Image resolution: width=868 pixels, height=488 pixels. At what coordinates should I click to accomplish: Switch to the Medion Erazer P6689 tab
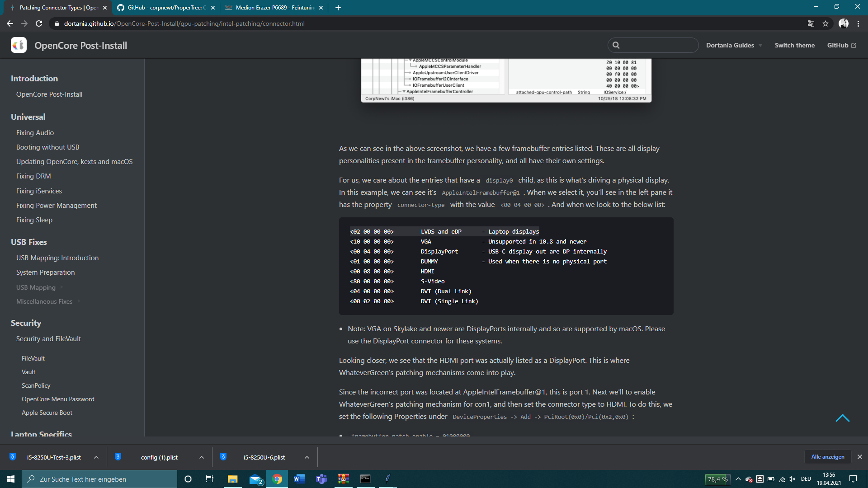click(x=275, y=8)
